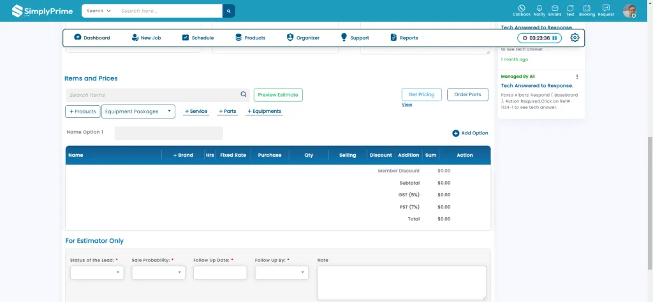Screen dimensions: 653x302
Task: Click Preview Estimate button
Action: [278, 95]
